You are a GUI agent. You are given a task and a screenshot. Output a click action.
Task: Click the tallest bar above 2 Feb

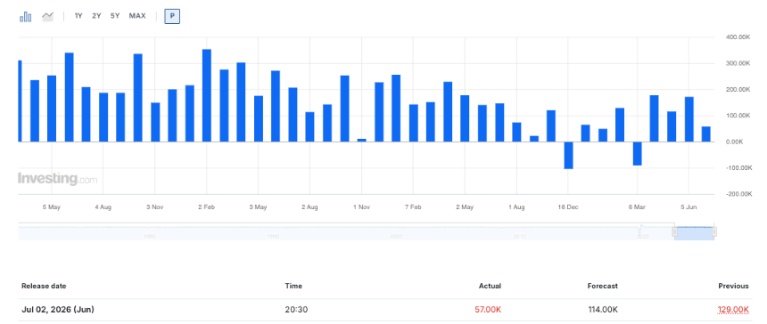[206, 95]
